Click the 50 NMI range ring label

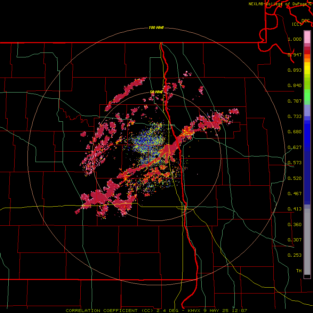pos(156,92)
